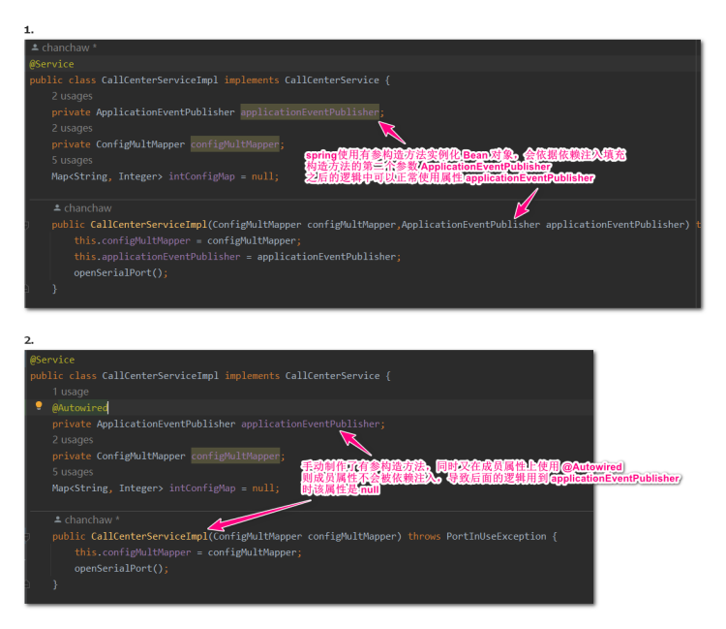Click ApplicationEventPublisher parameter type in panel 1 constructor

click(470, 225)
